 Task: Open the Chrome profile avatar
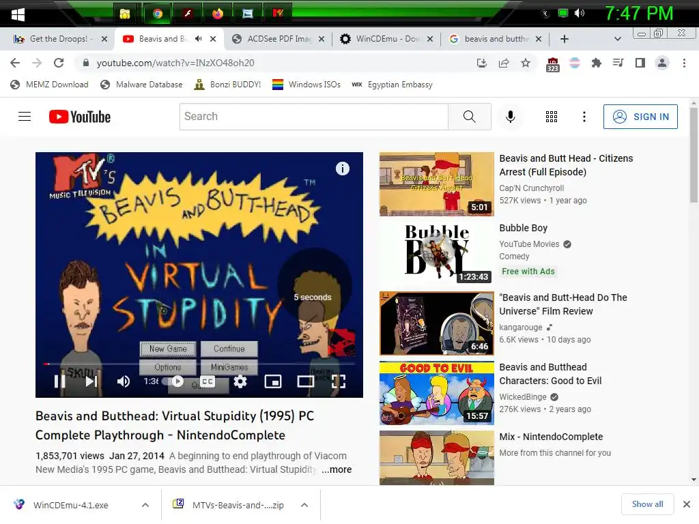(x=662, y=63)
